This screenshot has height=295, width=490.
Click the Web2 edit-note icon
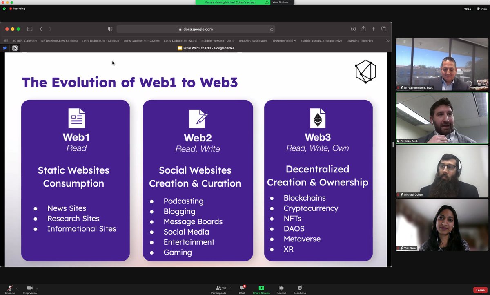click(198, 119)
